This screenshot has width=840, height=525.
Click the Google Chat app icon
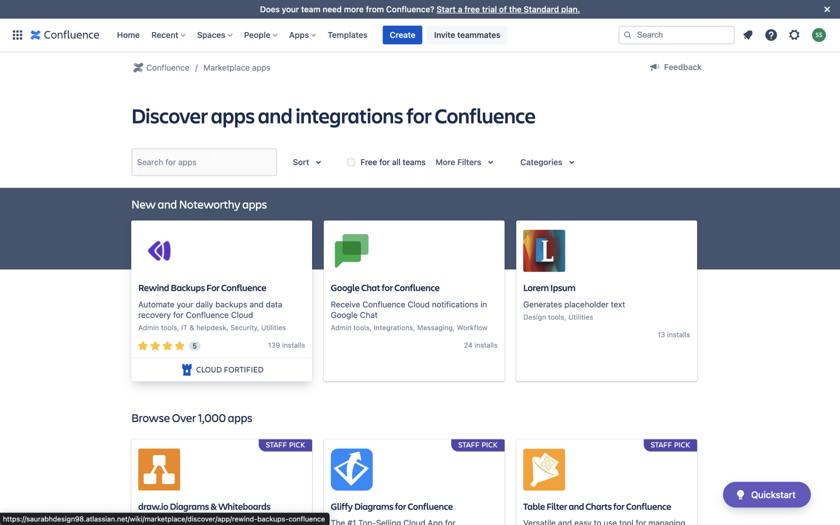pos(351,251)
